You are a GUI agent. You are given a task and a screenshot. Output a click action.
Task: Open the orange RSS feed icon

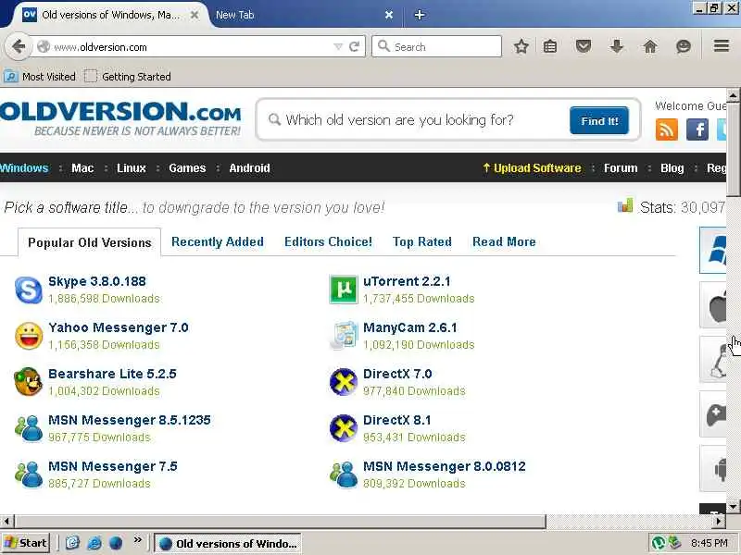click(666, 129)
